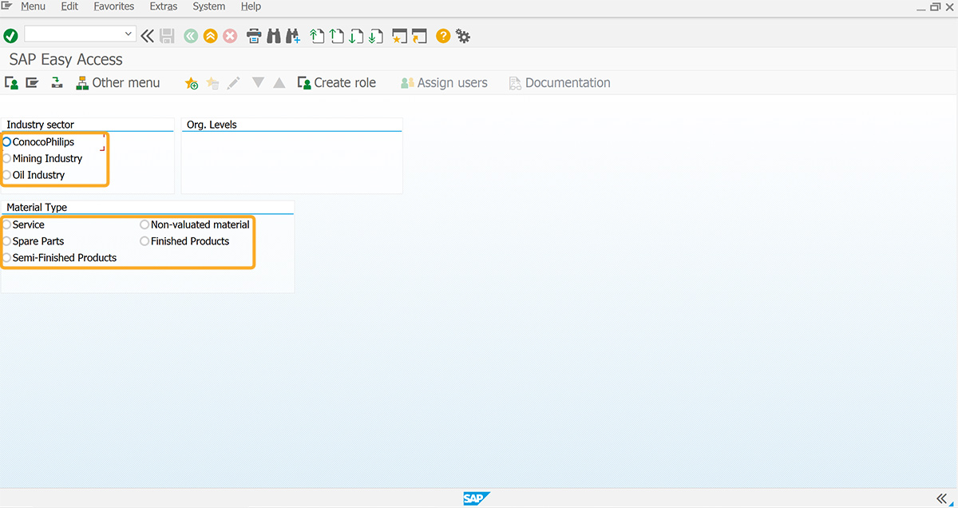The height and width of the screenshot is (508, 958).
Task: Click the User Menu icon
Action: (11, 82)
